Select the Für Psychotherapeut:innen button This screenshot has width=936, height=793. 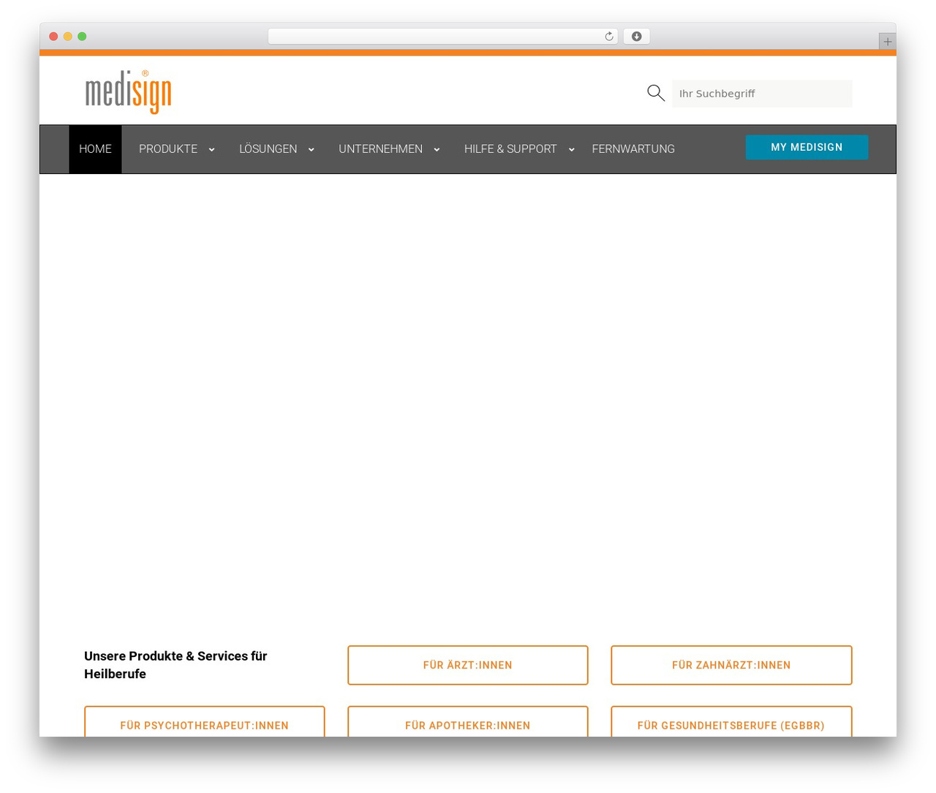tap(205, 722)
